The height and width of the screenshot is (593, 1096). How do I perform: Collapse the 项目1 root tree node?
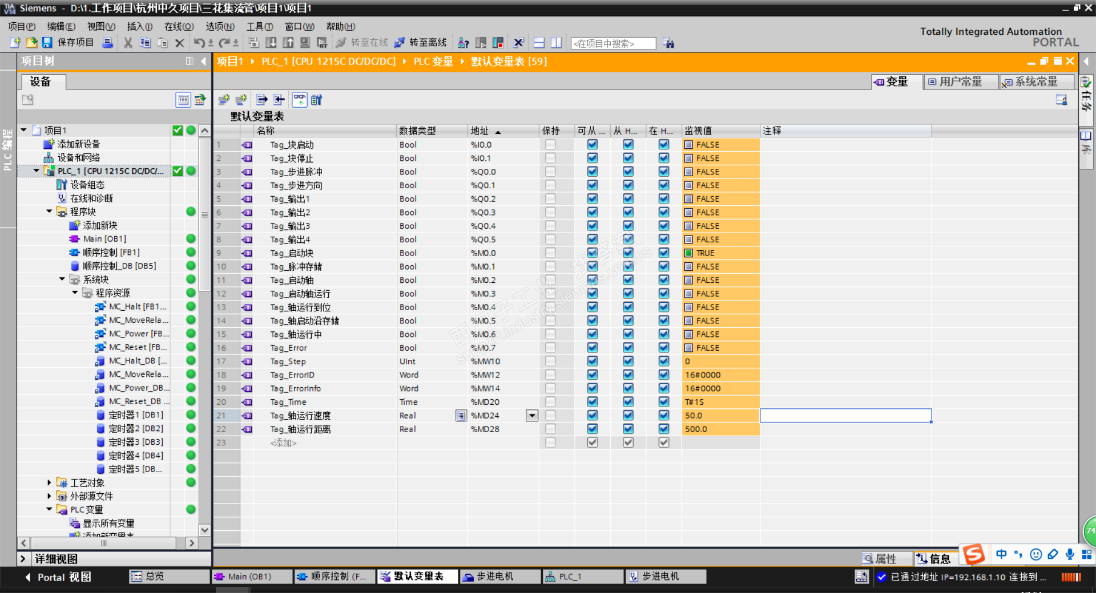pyautogui.click(x=24, y=130)
